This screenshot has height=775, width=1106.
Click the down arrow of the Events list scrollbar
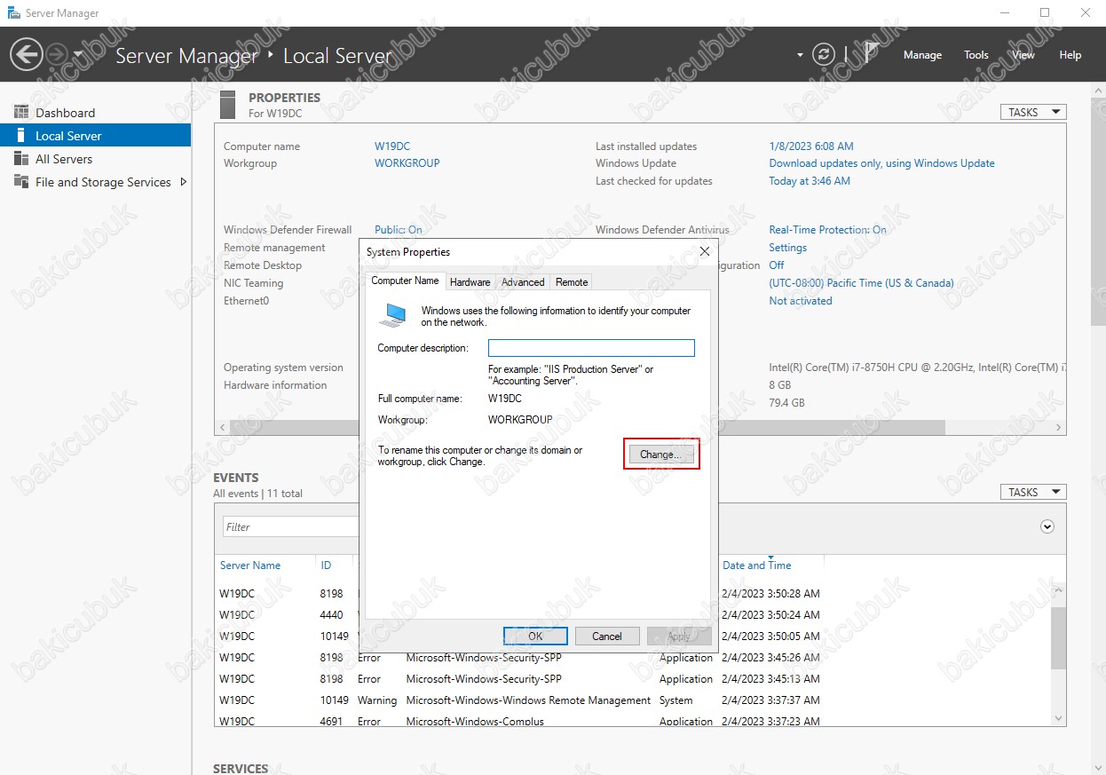click(x=1058, y=718)
